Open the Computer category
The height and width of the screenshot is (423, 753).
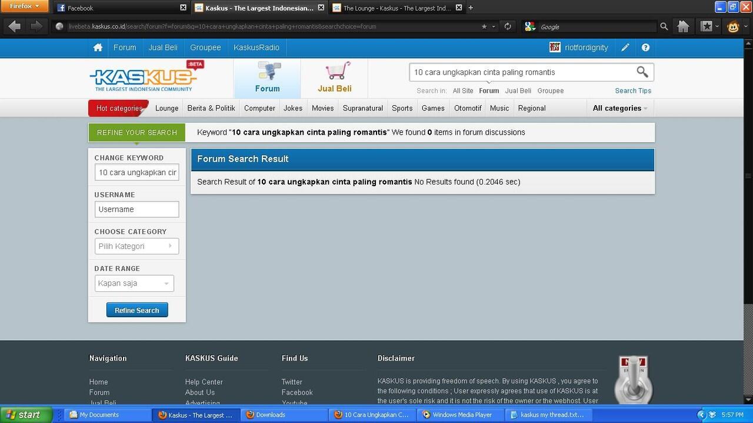[259, 108]
